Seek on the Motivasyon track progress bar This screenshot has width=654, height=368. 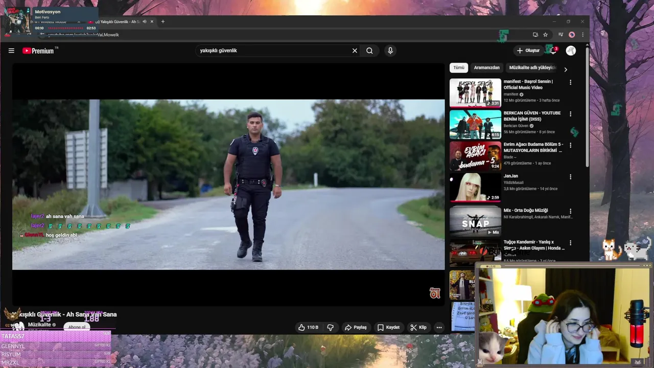66,28
